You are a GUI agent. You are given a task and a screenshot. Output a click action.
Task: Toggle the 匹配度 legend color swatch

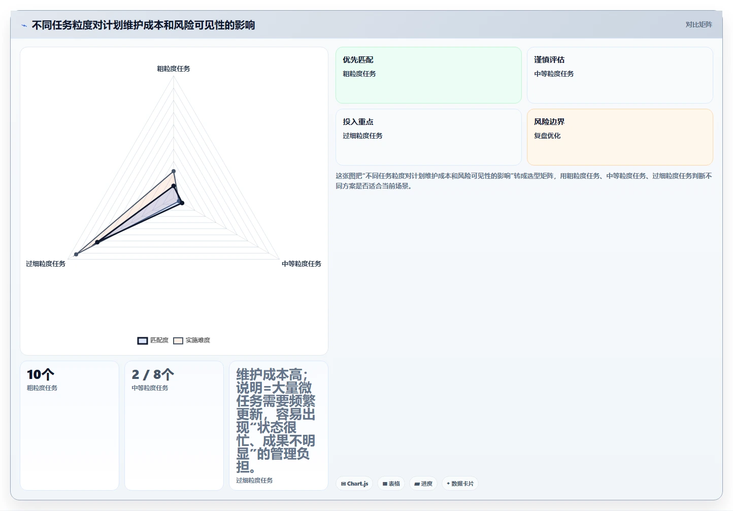click(143, 340)
